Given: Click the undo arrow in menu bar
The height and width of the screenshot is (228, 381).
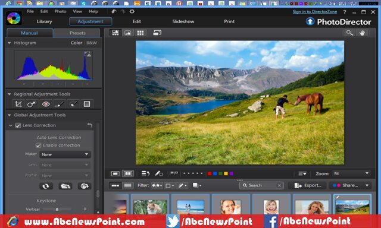Looking at the screenshot, I should click(114, 11).
